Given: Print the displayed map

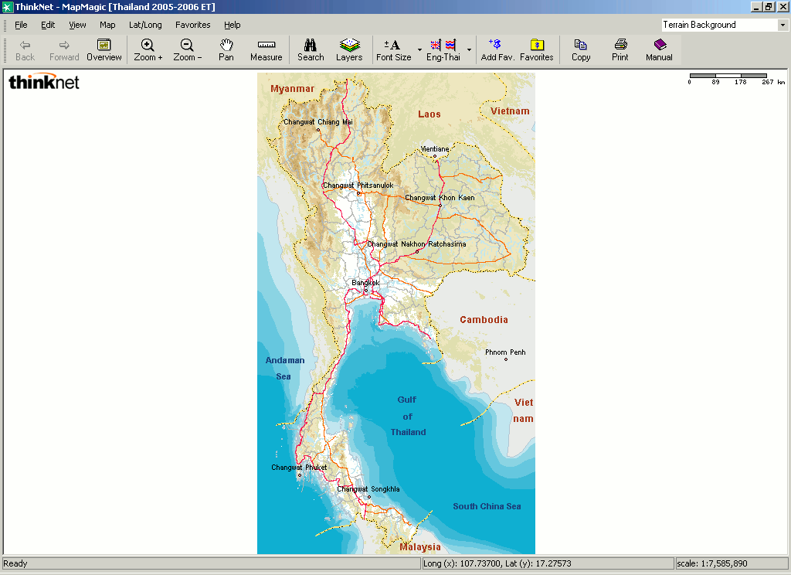Looking at the screenshot, I should tap(620, 49).
